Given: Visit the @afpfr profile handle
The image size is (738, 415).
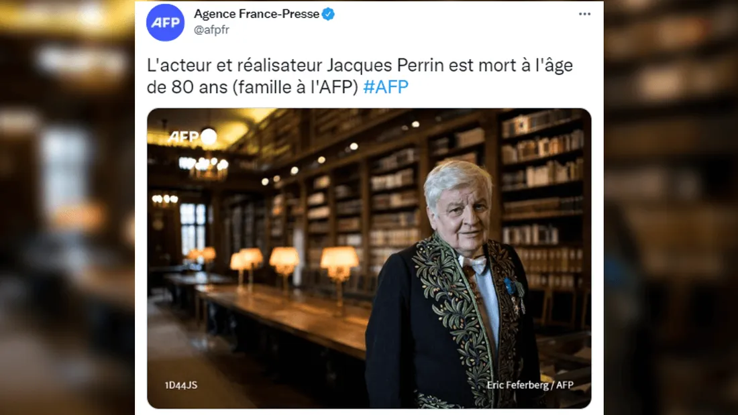Looking at the screenshot, I should point(214,29).
